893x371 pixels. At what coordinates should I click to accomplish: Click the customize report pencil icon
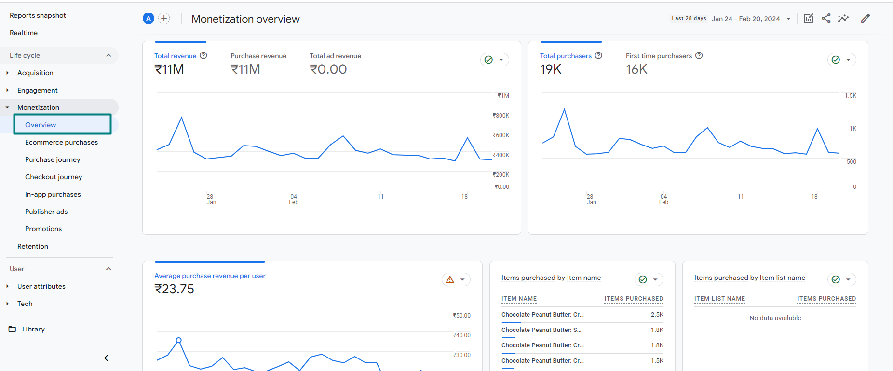point(866,19)
